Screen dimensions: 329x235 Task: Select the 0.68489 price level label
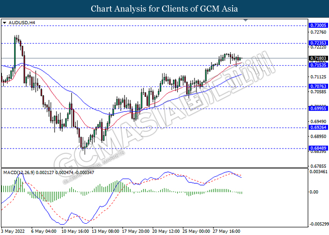click(x=318, y=148)
